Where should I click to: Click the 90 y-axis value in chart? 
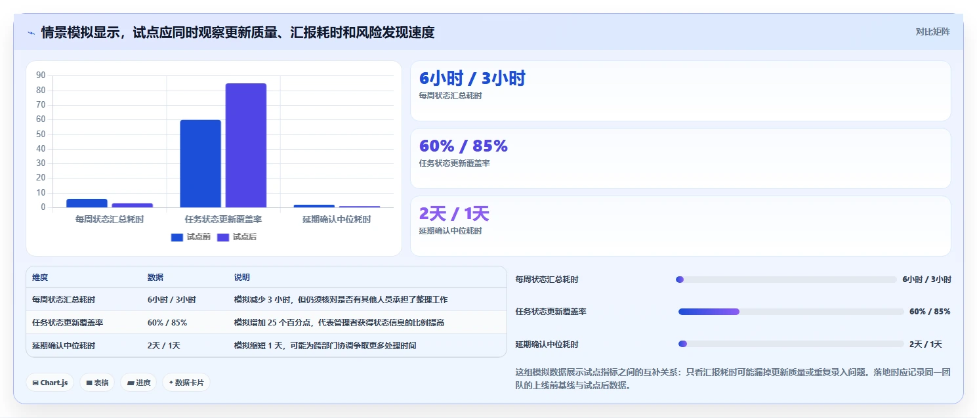click(x=41, y=75)
